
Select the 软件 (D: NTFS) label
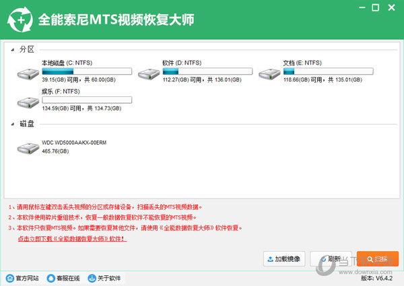click(x=182, y=63)
